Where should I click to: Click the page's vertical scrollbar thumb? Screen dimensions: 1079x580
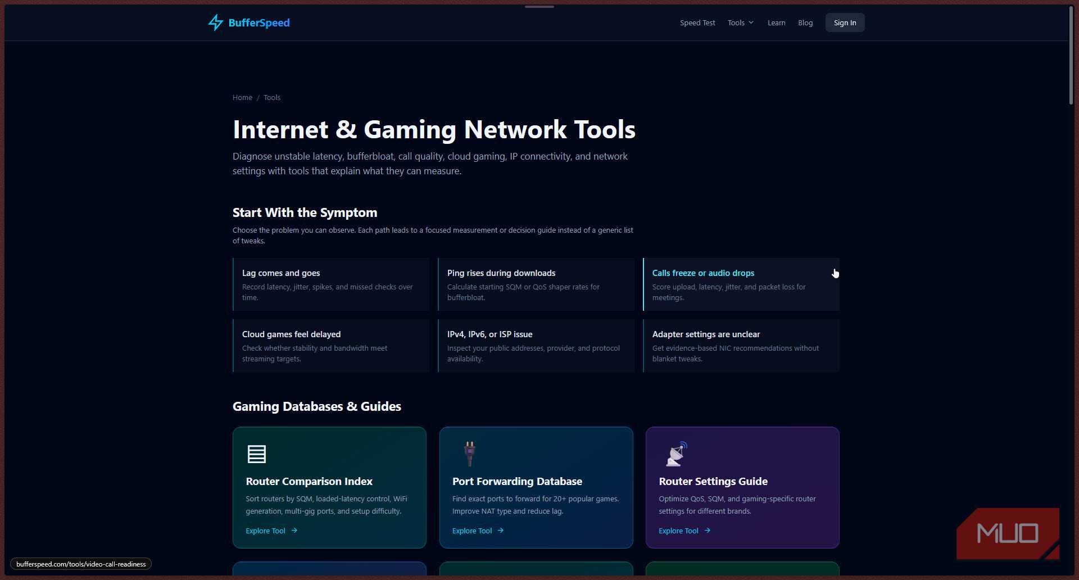1071,55
